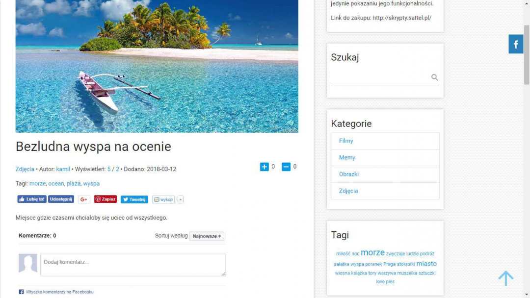Click the morze tag in tag cloud
The height and width of the screenshot is (298, 530).
(x=372, y=252)
